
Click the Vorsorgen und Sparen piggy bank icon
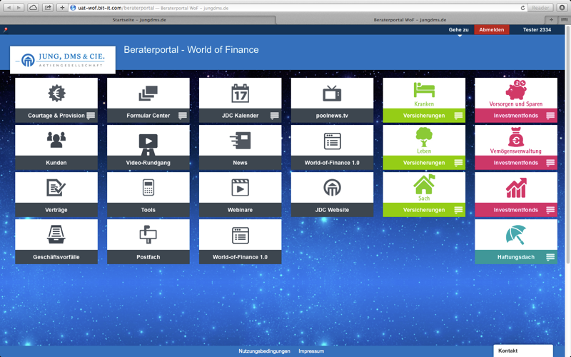pos(516,90)
